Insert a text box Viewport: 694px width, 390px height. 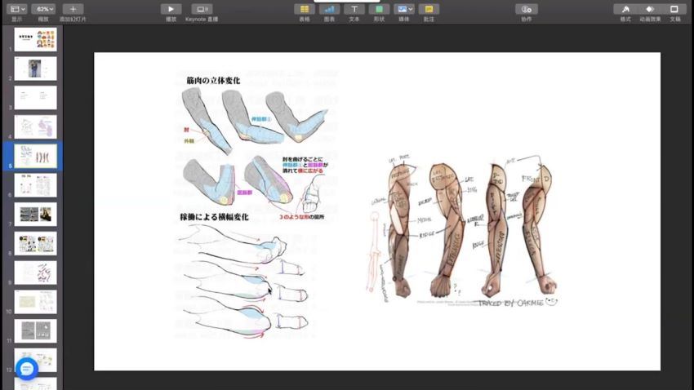(x=354, y=9)
